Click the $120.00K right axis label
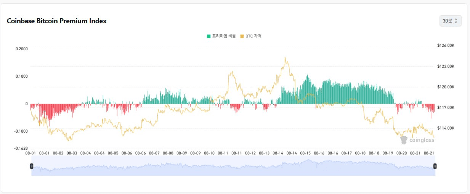The height and width of the screenshot is (194, 470). pyautogui.click(x=446, y=87)
